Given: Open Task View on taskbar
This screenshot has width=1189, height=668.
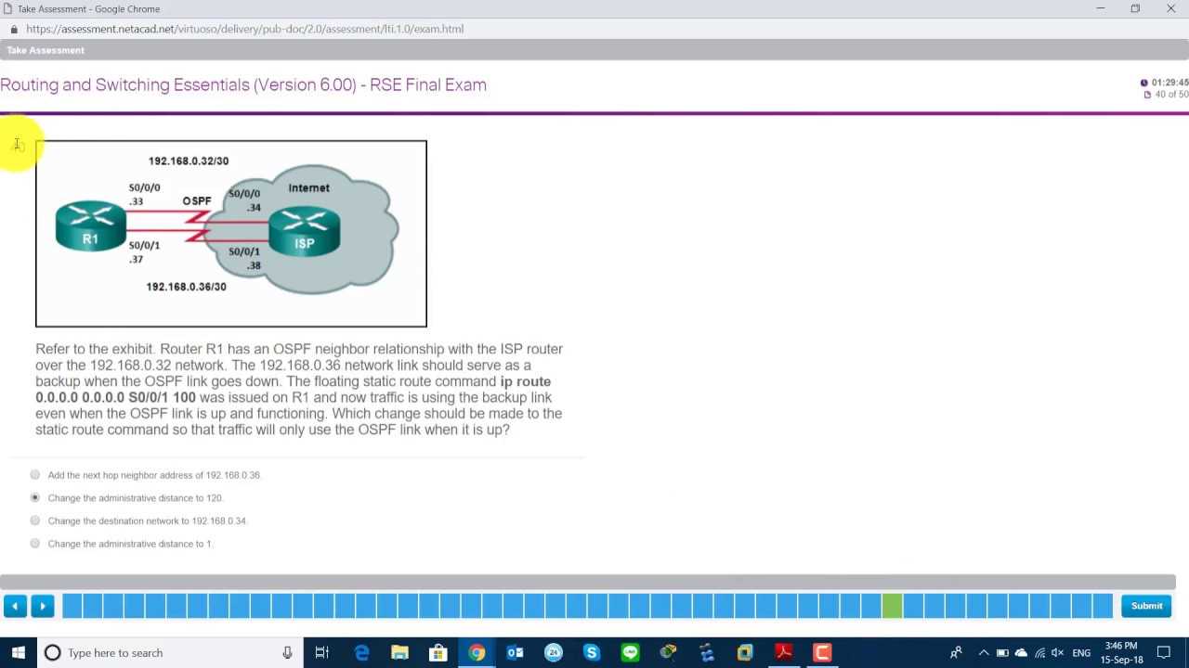Looking at the screenshot, I should click(x=321, y=652).
